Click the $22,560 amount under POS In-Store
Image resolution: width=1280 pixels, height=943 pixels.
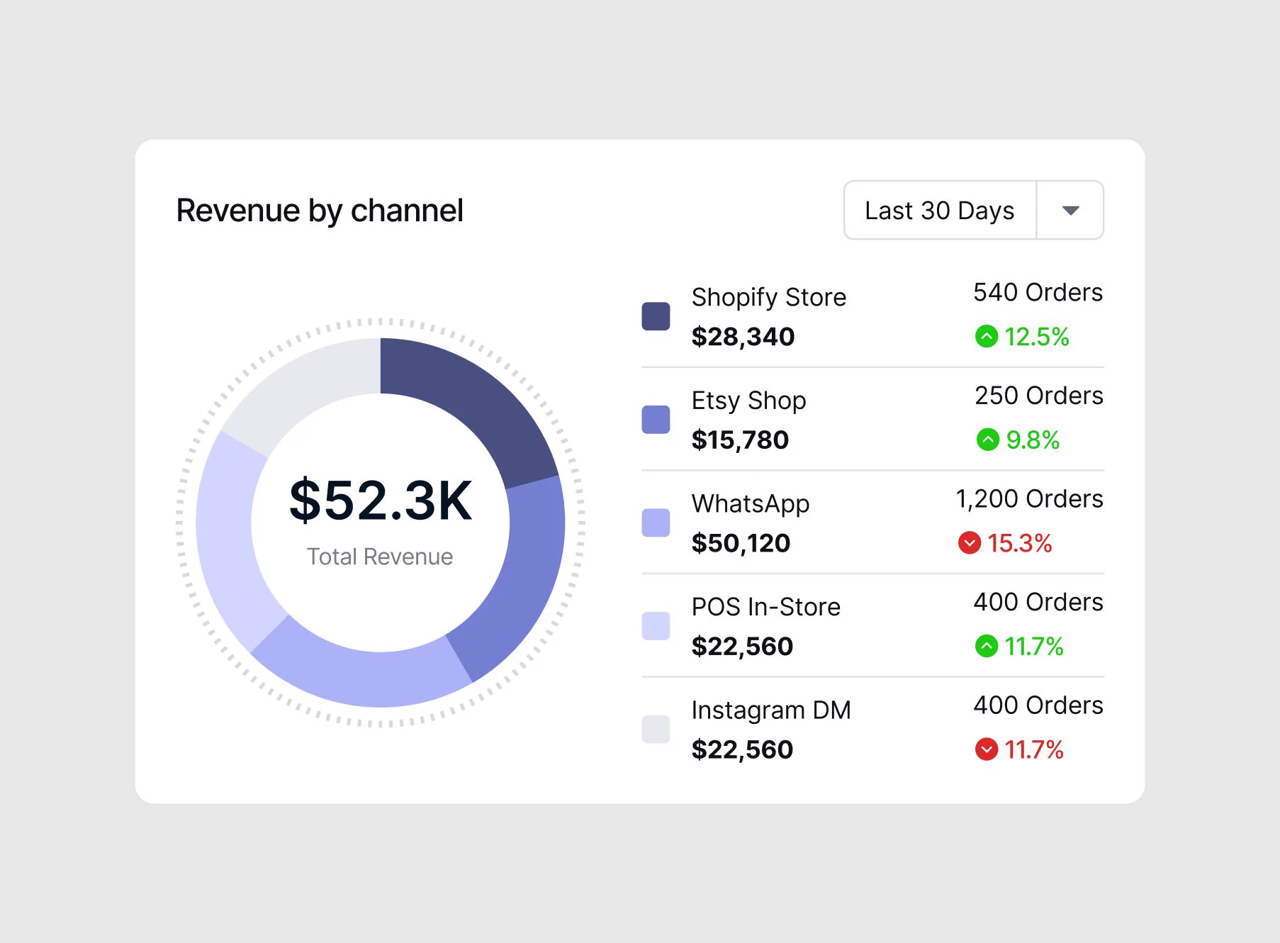(x=742, y=647)
